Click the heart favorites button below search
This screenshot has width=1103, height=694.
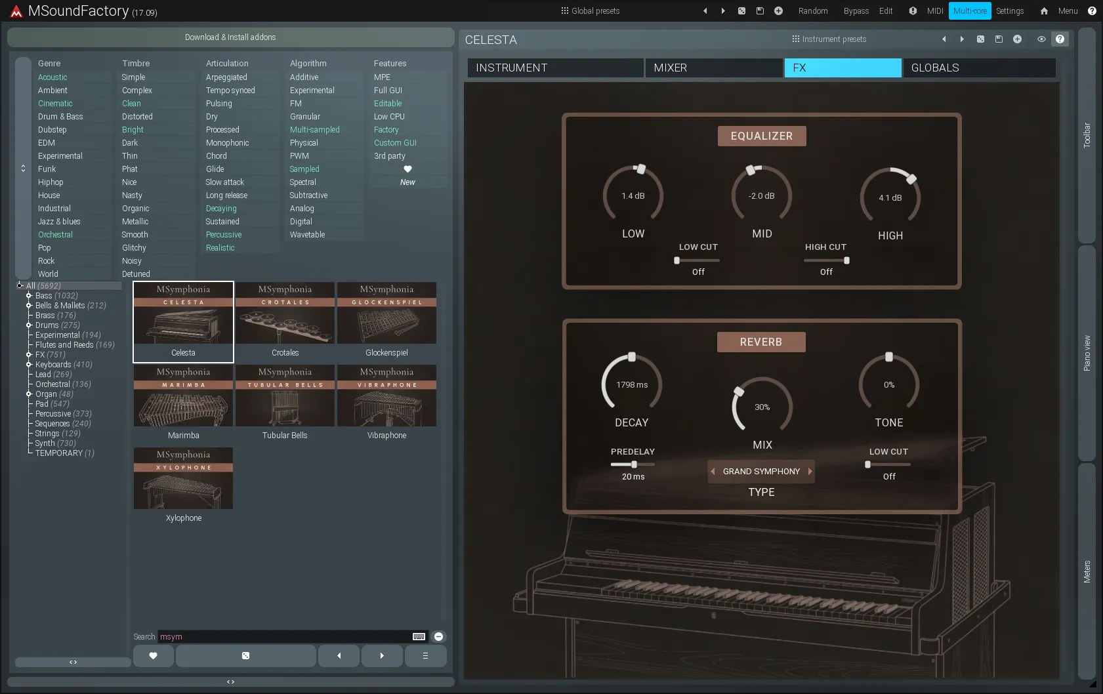(153, 655)
